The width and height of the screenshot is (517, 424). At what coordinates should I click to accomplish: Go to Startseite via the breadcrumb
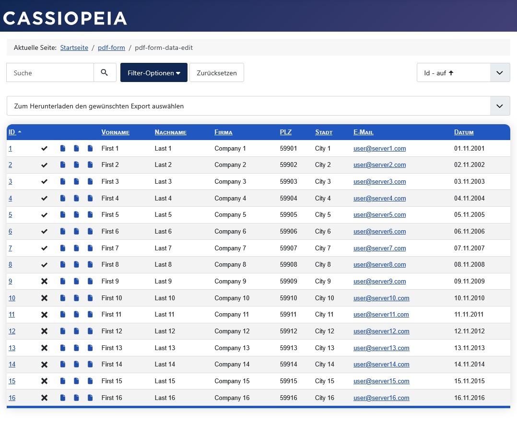point(74,47)
